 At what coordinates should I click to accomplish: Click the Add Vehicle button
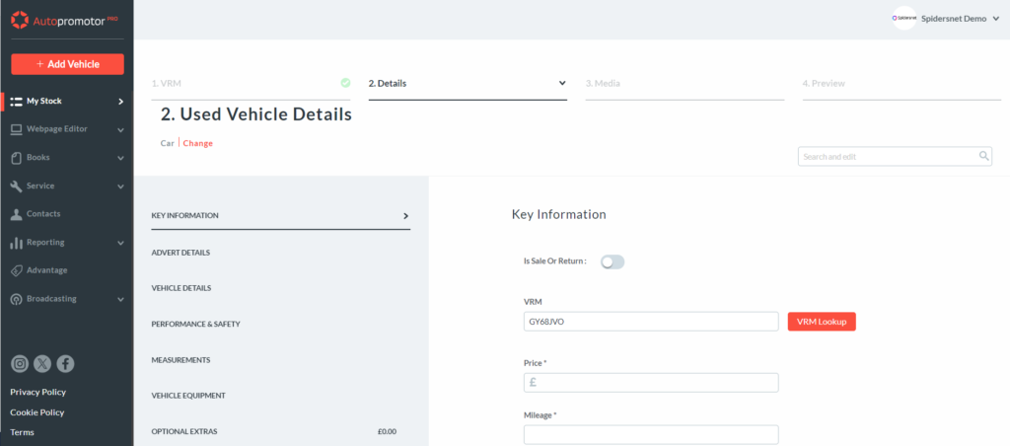coord(67,64)
